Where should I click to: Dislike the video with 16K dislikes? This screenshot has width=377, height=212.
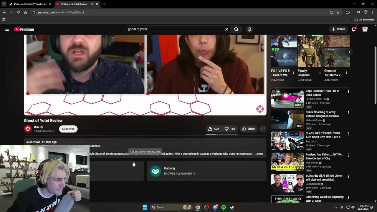point(230,129)
